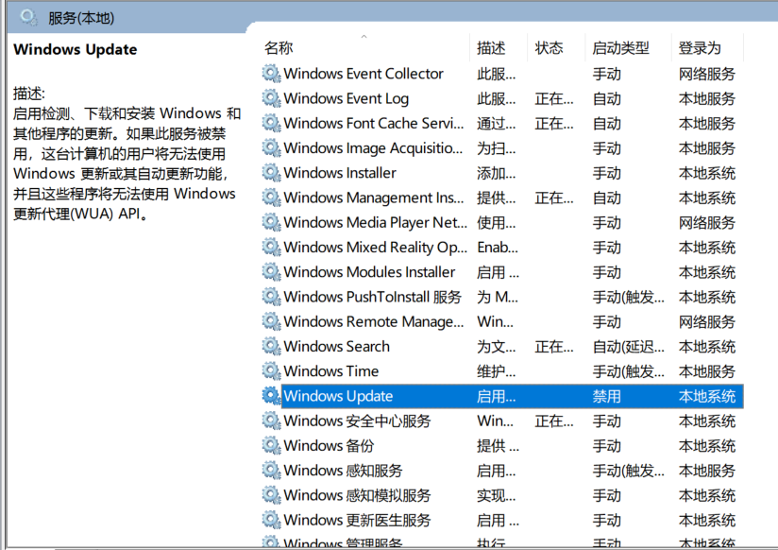Sort by the 状态 column header

(x=549, y=48)
